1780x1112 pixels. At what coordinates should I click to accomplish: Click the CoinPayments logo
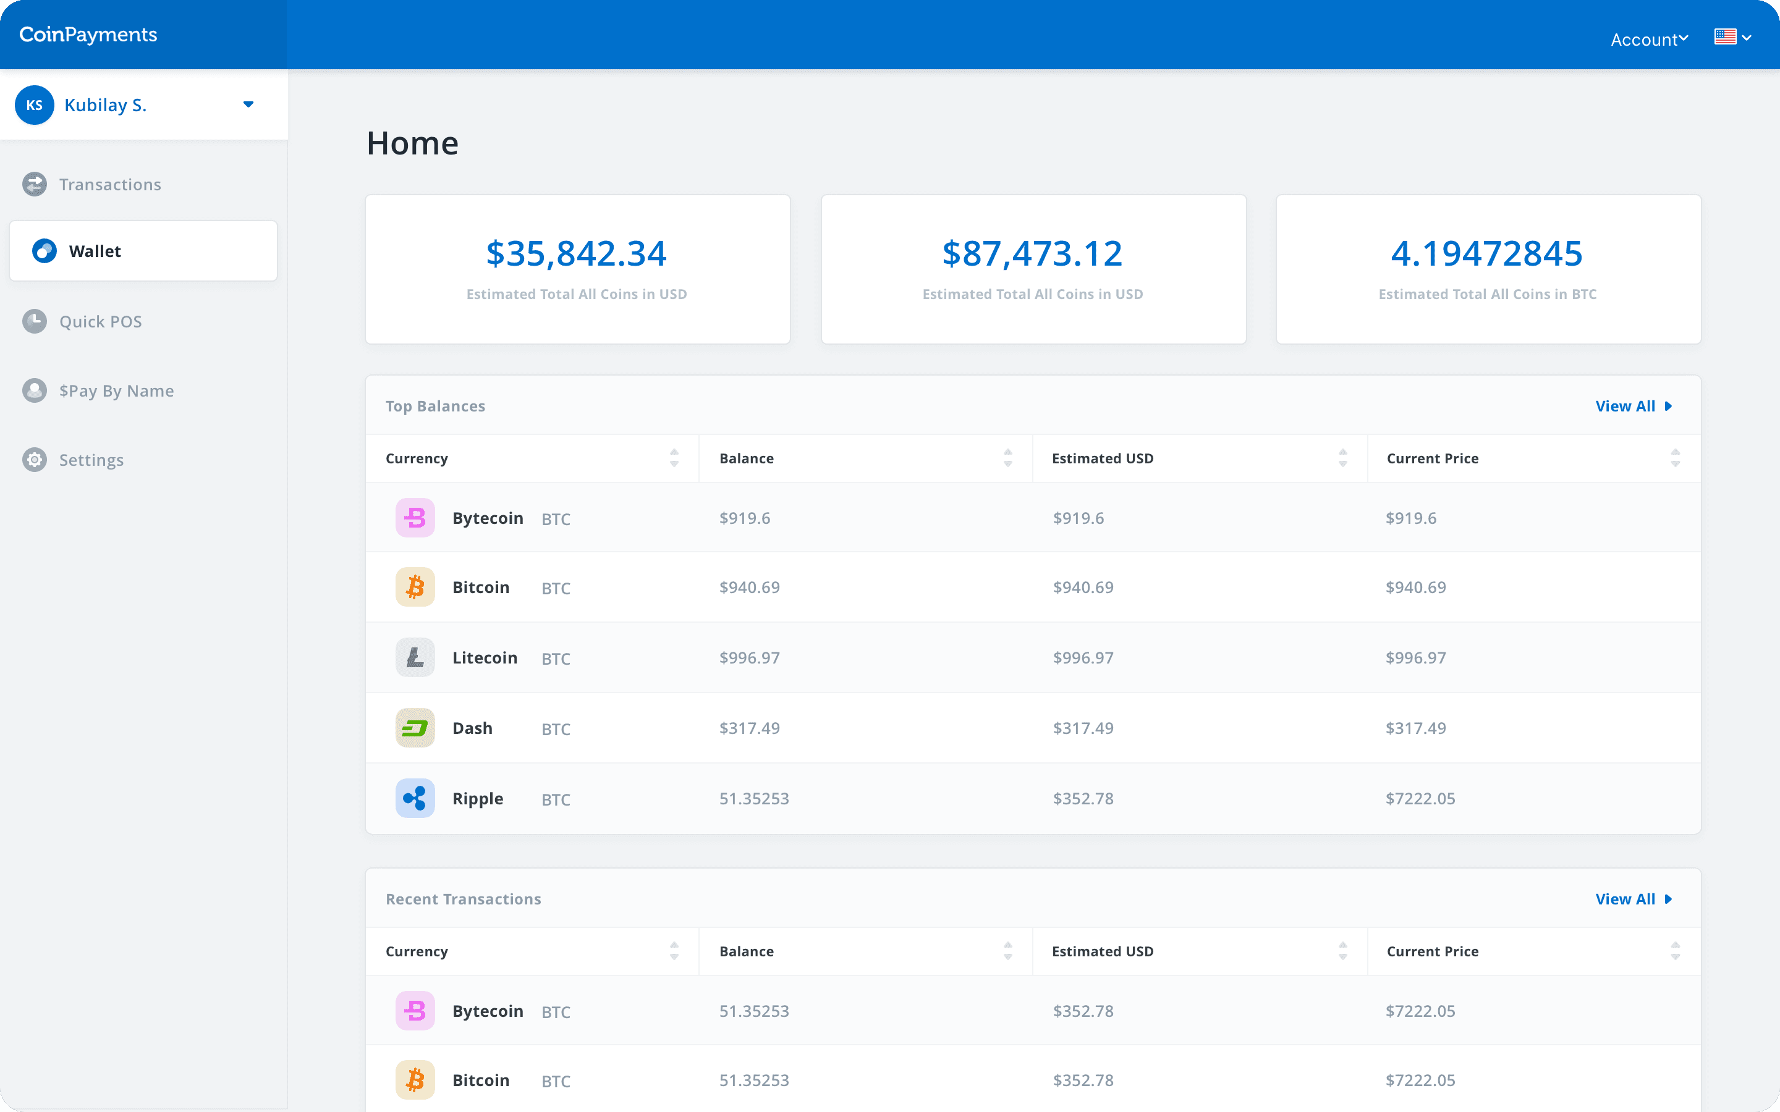88,35
